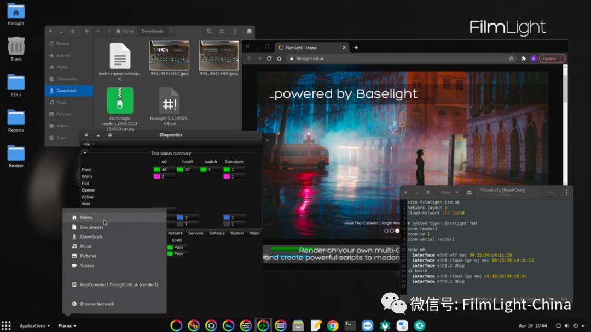Choose Videos in the Places menu
This screenshot has width=591, height=332.
(x=114, y=265)
